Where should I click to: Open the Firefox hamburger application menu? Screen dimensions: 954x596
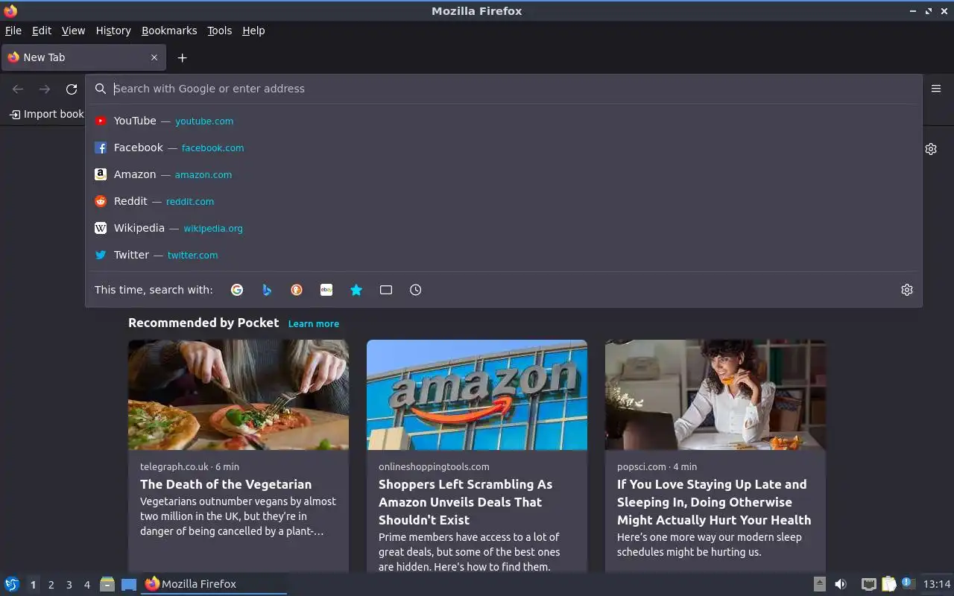point(936,89)
